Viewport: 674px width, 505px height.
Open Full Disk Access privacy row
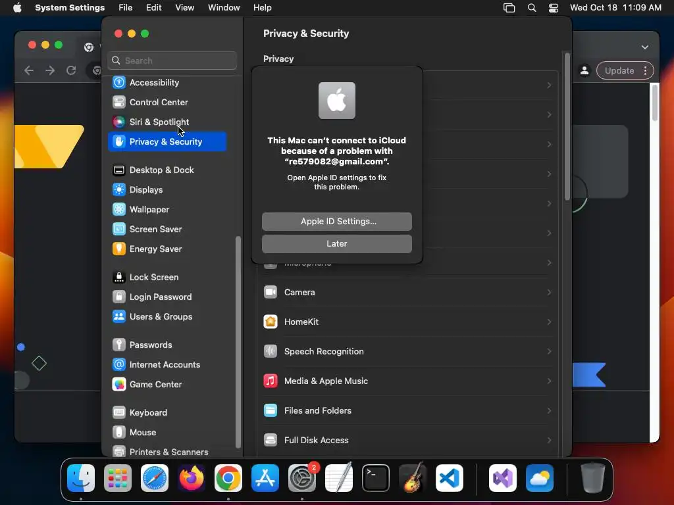tap(407, 441)
